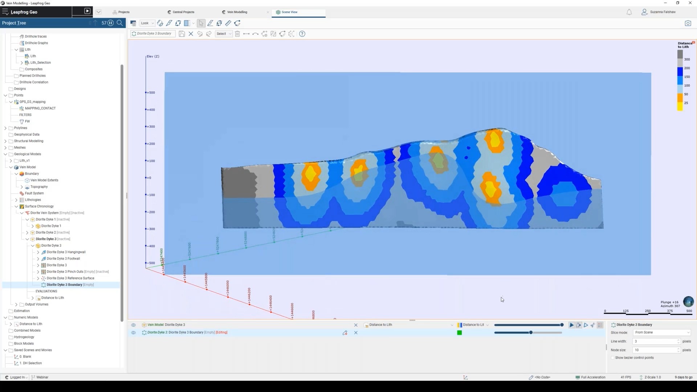
Task: Open the Look dropdown menu
Action: pyautogui.click(x=147, y=23)
